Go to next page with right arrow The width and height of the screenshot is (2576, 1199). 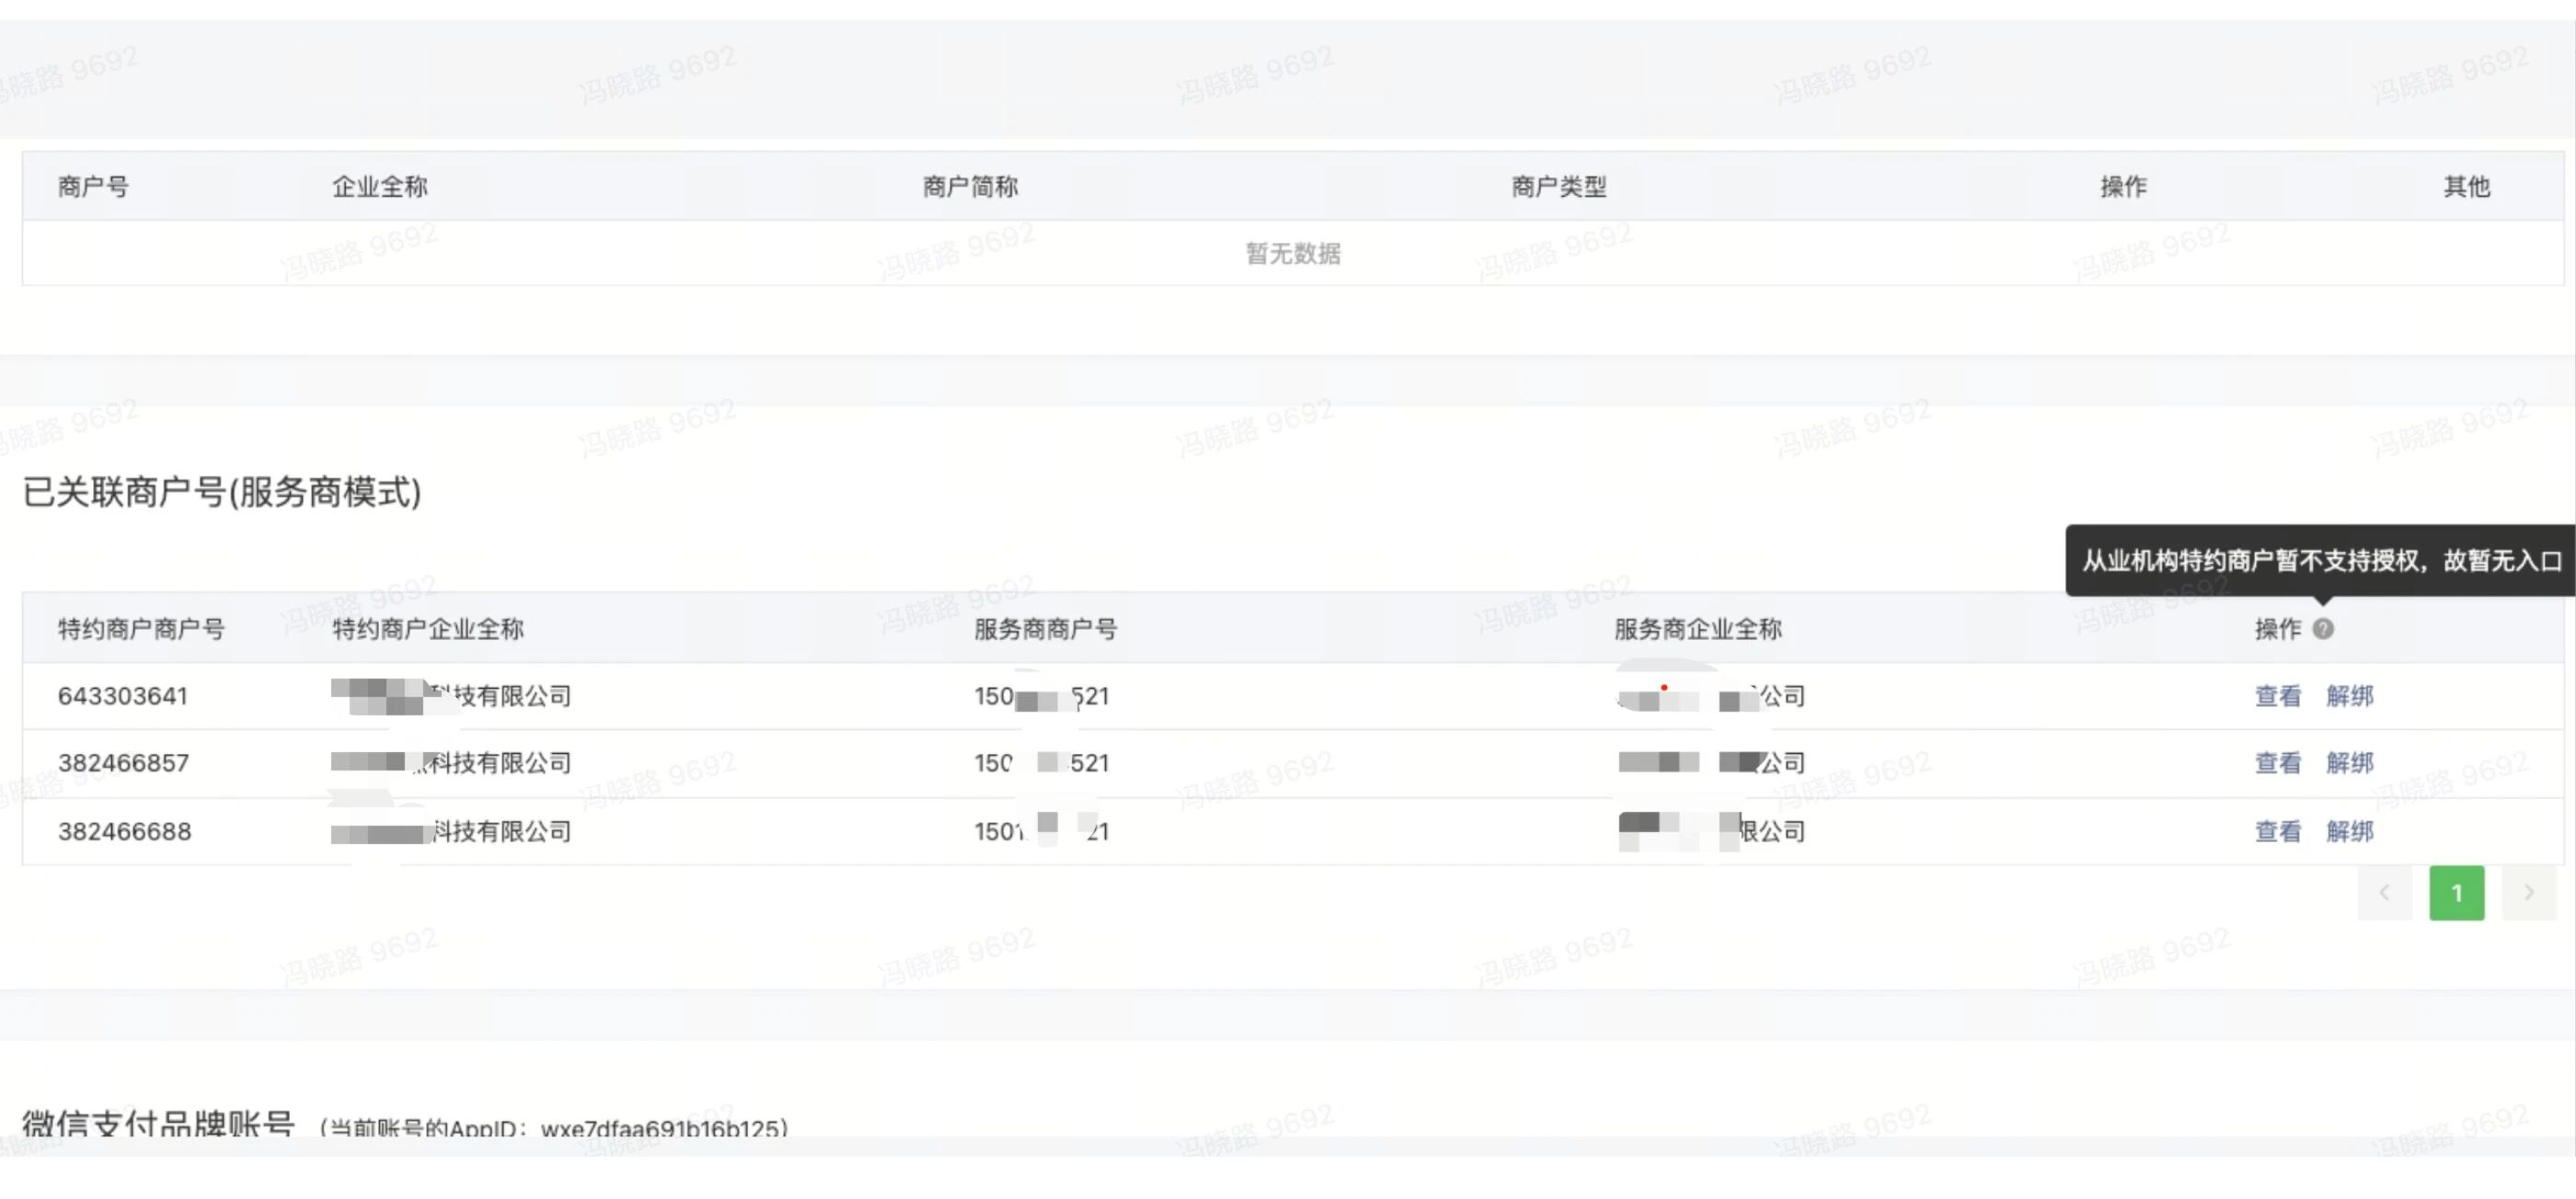point(2528,892)
